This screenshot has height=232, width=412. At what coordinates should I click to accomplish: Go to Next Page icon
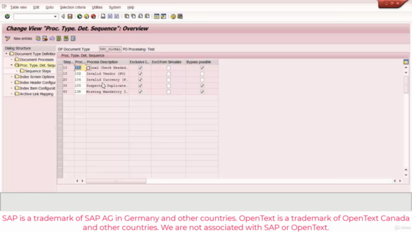(140, 16)
